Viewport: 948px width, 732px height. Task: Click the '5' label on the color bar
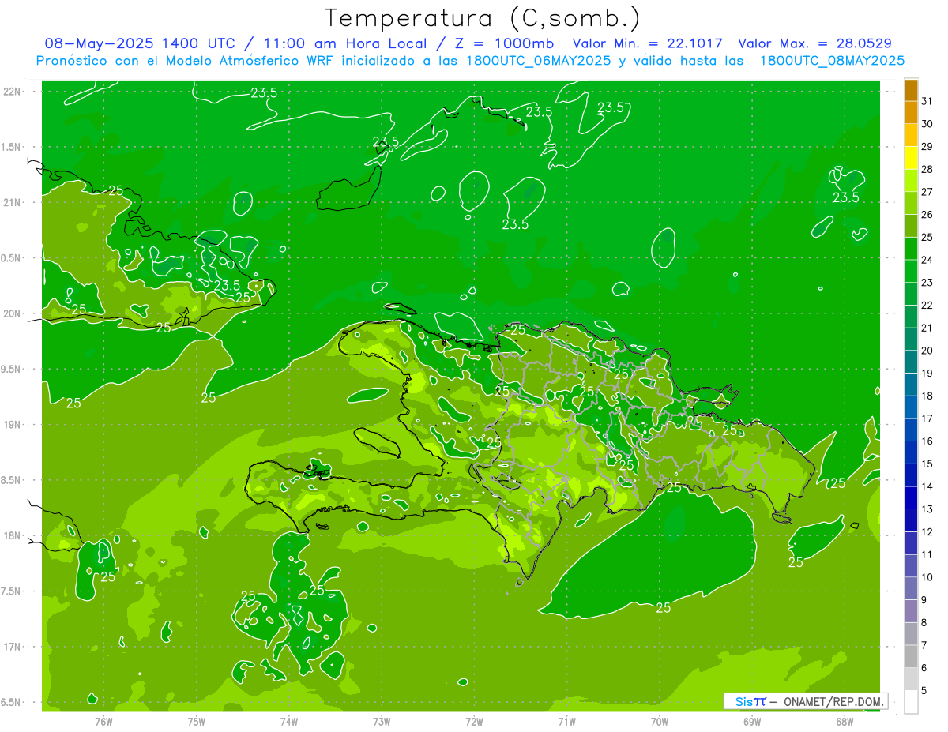point(924,690)
